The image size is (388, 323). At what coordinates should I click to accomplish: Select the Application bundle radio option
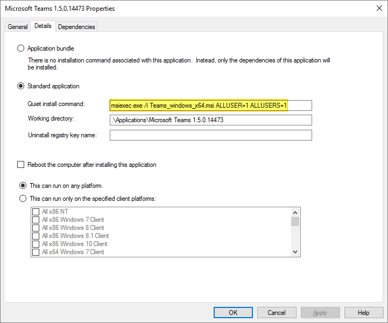tap(22, 48)
